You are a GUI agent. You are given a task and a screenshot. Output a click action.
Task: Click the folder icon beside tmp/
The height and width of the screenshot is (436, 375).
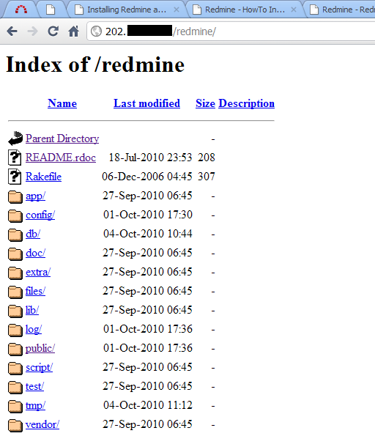click(x=15, y=407)
